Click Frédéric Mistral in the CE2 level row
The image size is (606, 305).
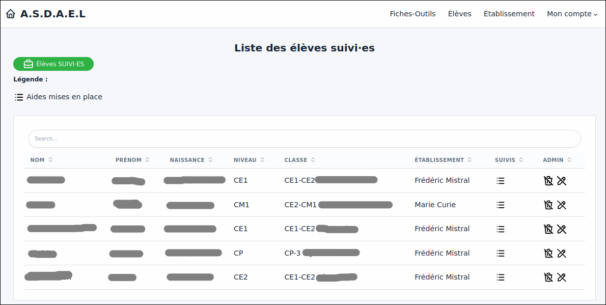point(442,277)
